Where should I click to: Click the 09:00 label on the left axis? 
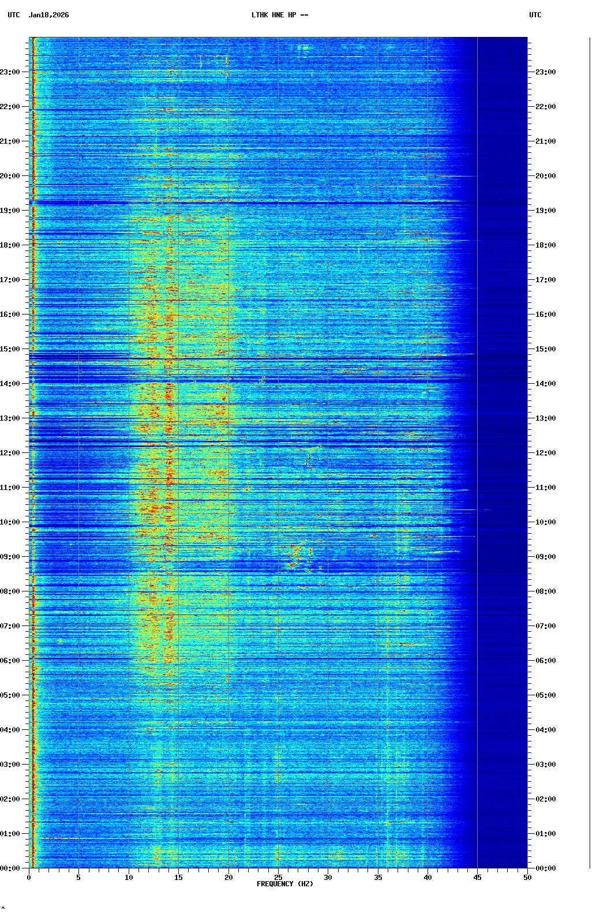(x=10, y=557)
